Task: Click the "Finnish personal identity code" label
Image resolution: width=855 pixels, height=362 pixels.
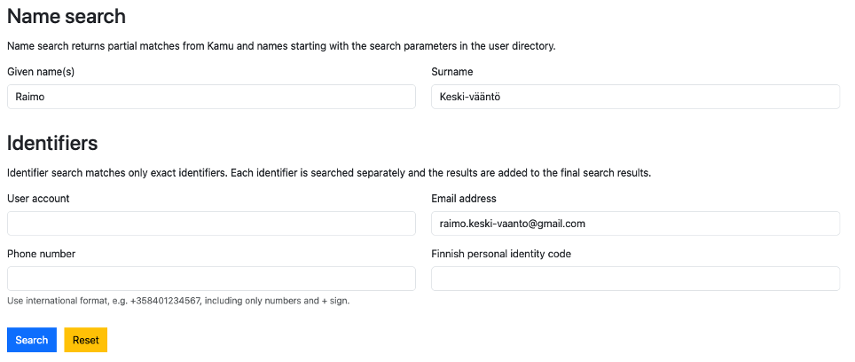Action: point(501,254)
